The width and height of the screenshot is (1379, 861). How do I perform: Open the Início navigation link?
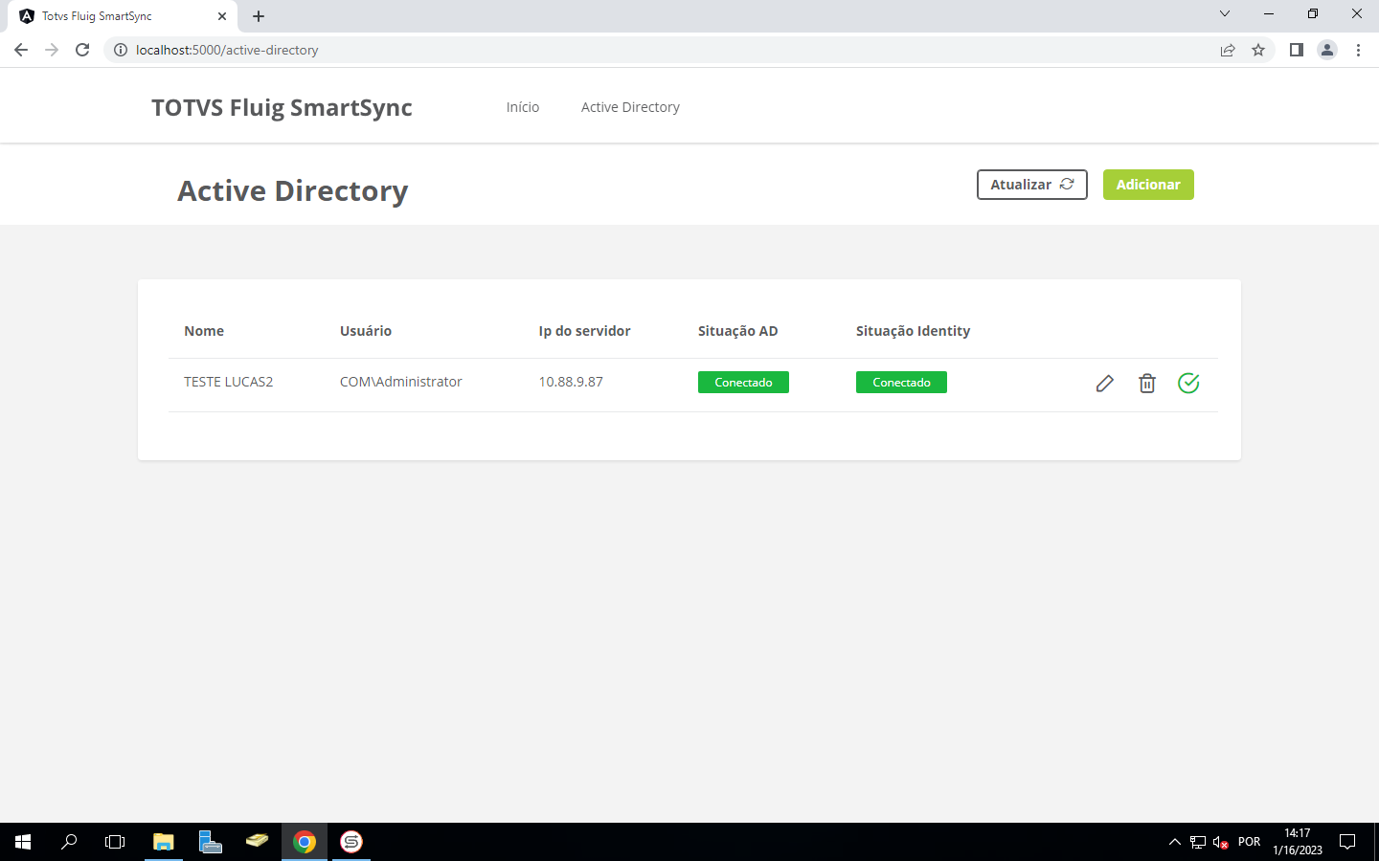click(x=523, y=107)
